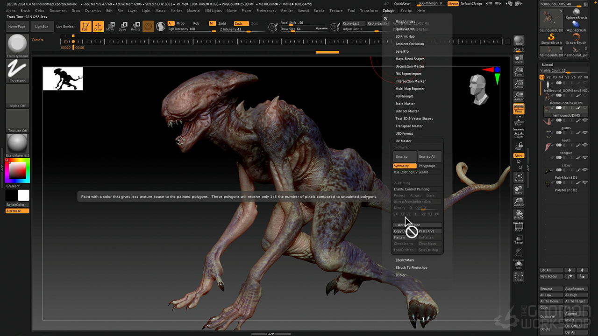Select the Scroll navigation icon

[x=519, y=59]
